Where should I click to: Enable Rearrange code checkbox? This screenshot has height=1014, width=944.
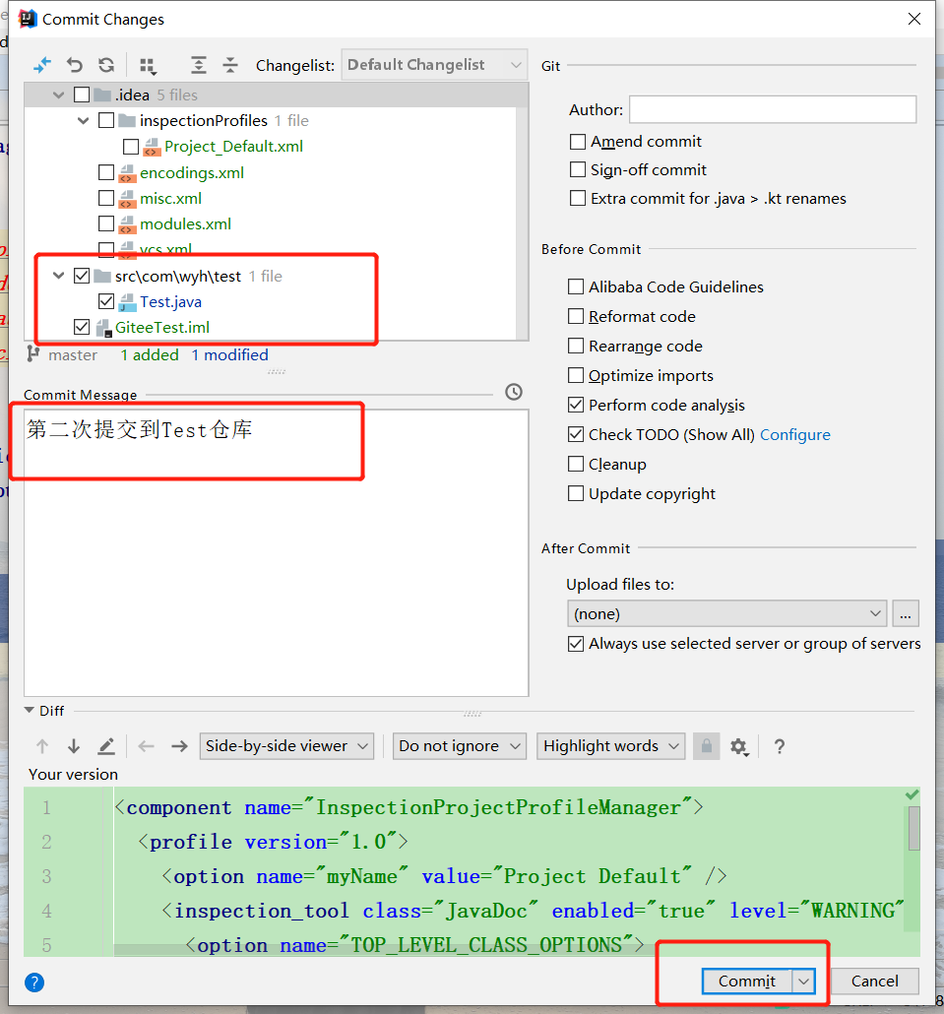(x=576, y=346)
